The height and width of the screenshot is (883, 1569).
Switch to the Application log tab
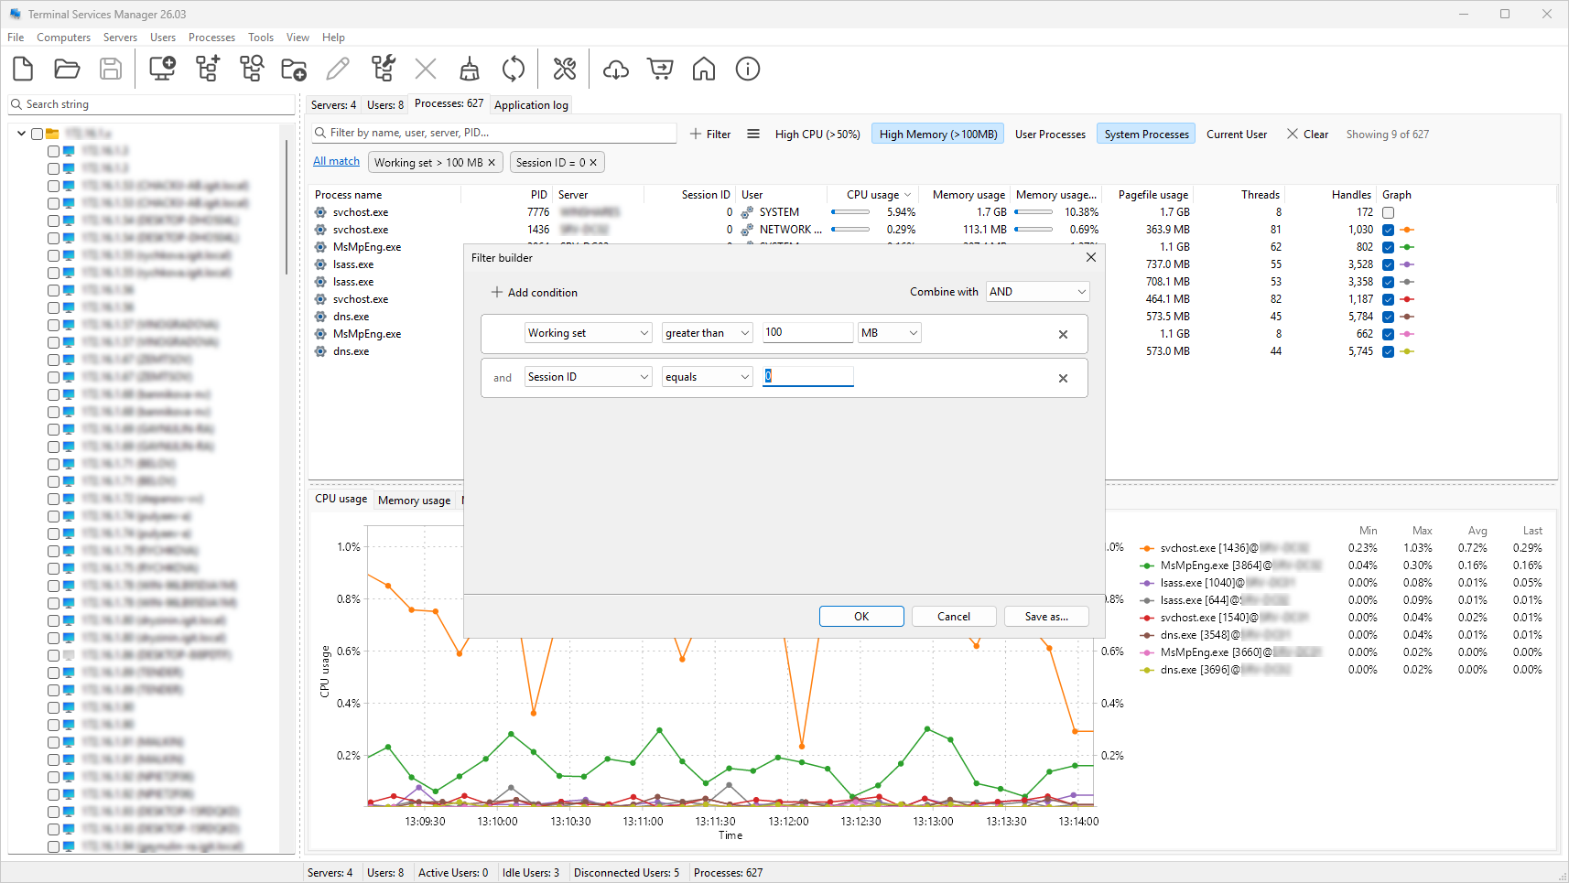tap(530, 104)
